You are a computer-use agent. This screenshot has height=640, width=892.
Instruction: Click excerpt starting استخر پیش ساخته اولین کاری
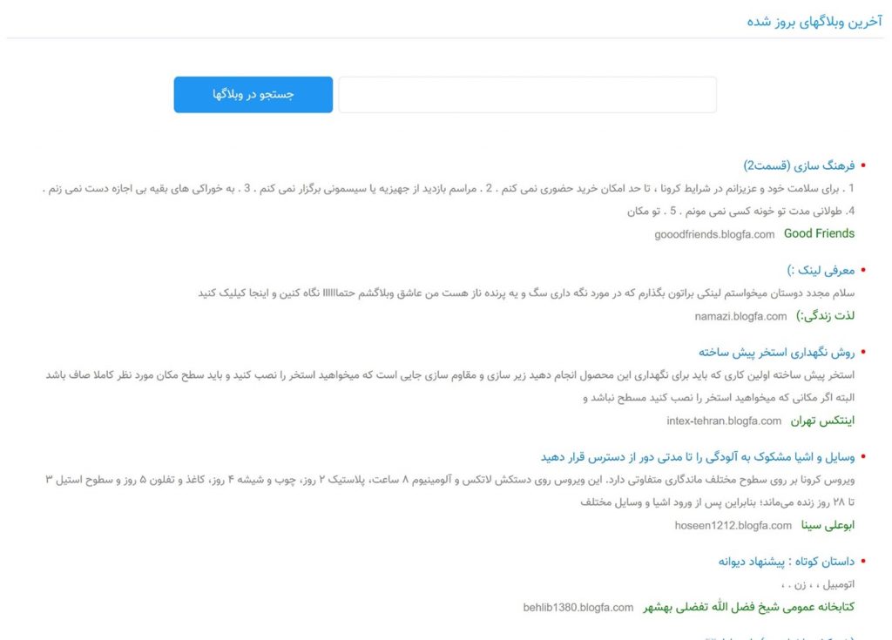click(450, 387)
